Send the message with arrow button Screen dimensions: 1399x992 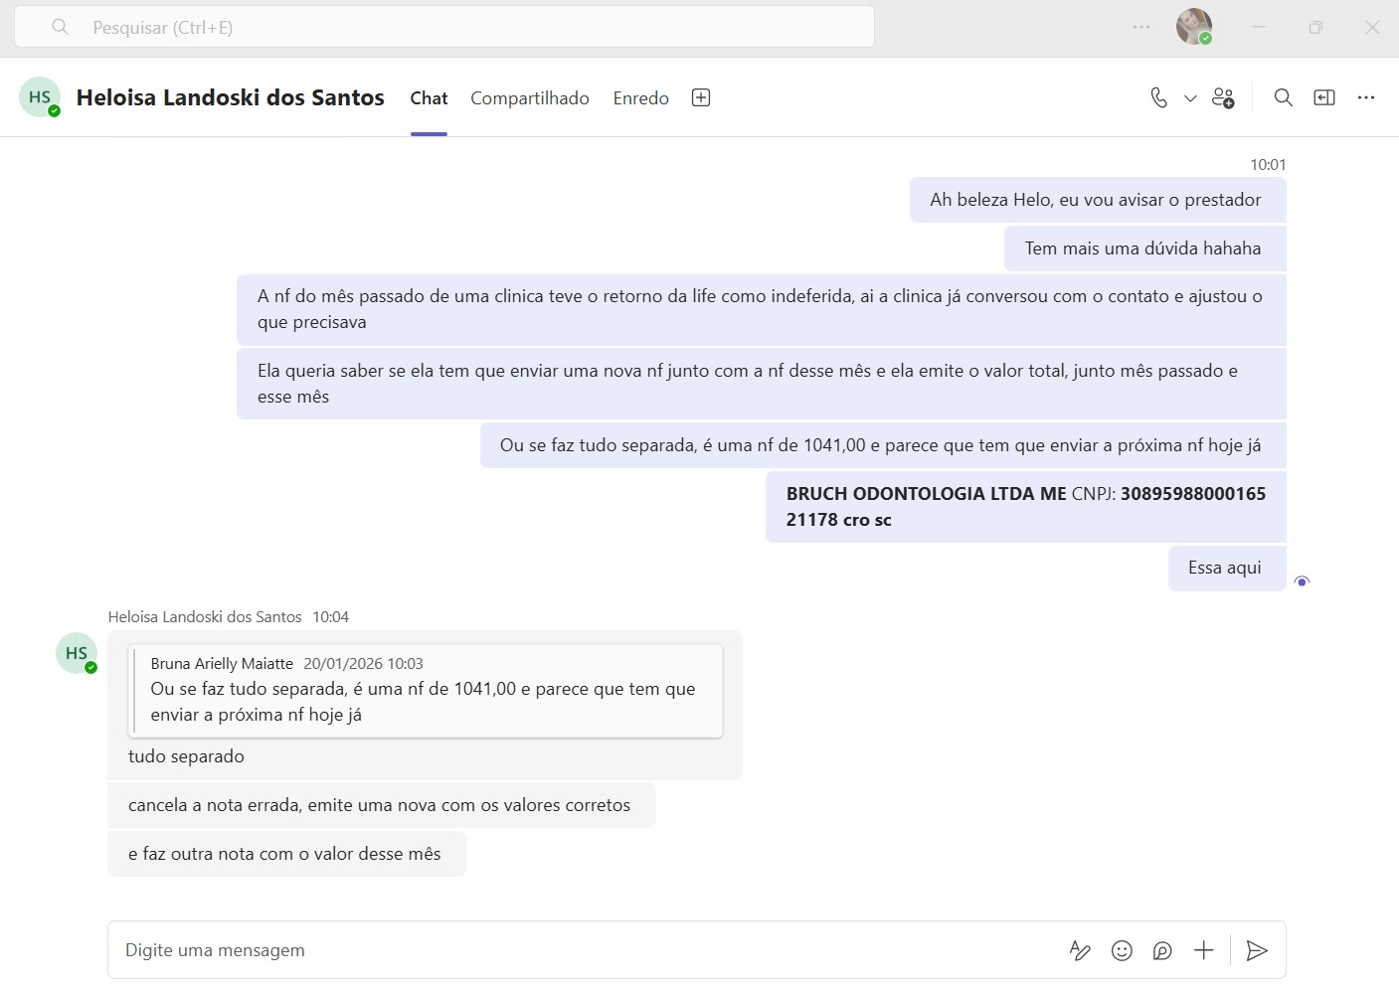(x=1257, y=951)
